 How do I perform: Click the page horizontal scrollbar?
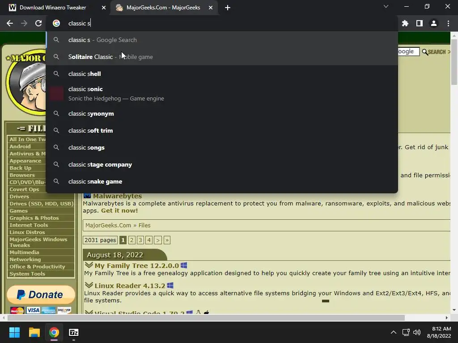pyautogui.click(x=206, y=318)
